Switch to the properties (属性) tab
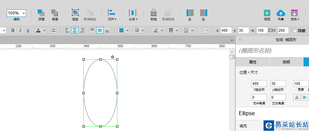Image resolution: width=309 pixels, height=131 pixels. 253,62
